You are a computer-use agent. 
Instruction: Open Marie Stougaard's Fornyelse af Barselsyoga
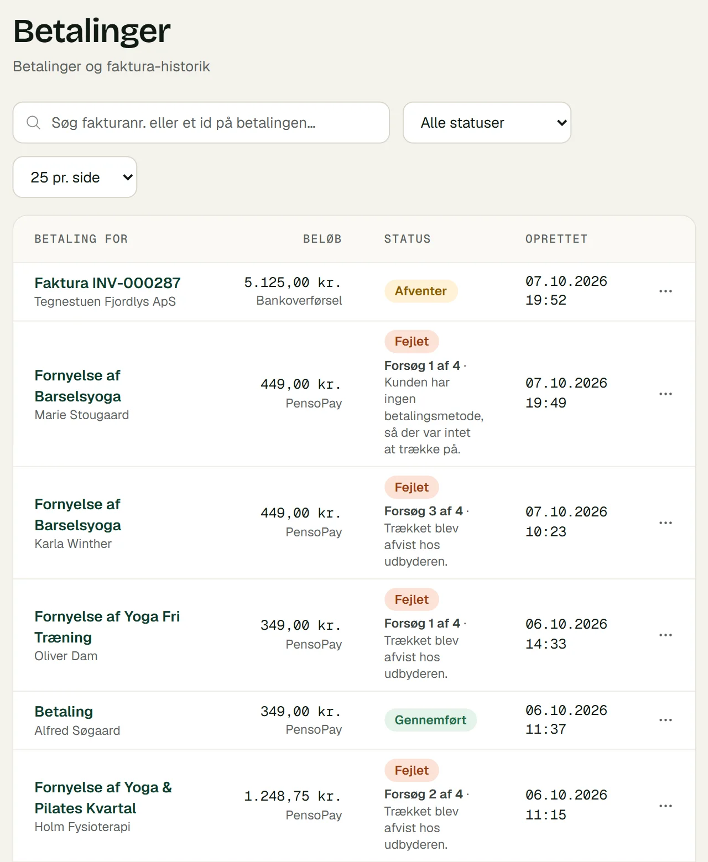(77, 386)
